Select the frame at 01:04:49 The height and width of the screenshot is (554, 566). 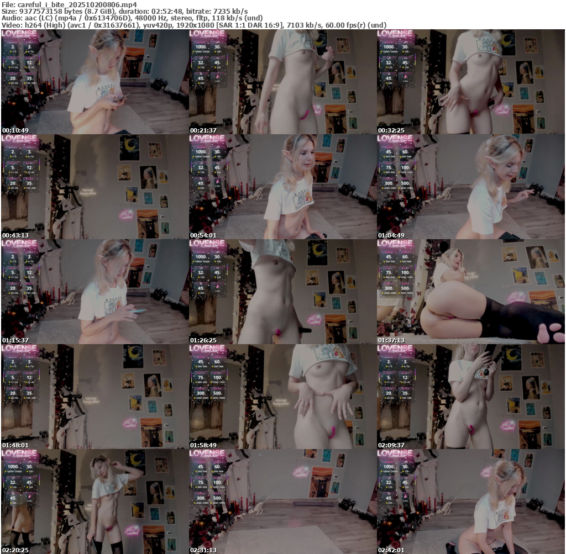point(471,187)
